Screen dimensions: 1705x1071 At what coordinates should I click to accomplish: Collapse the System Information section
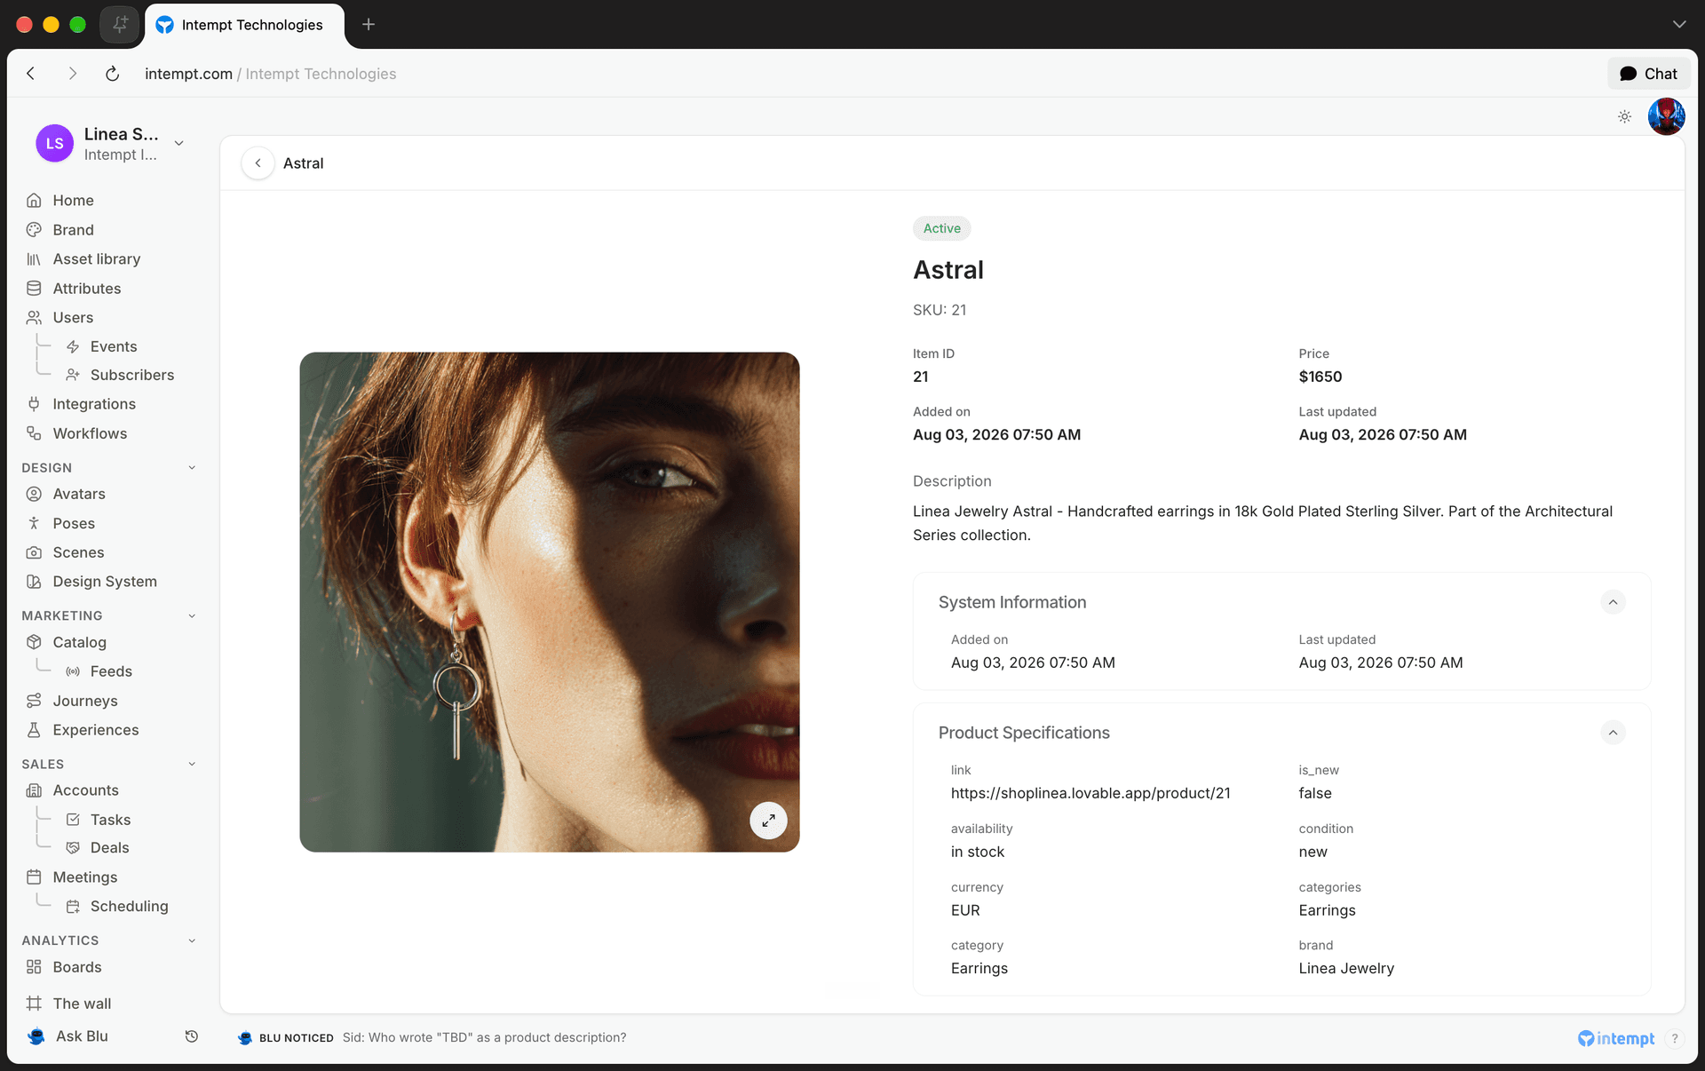(x=1613, y=602)
